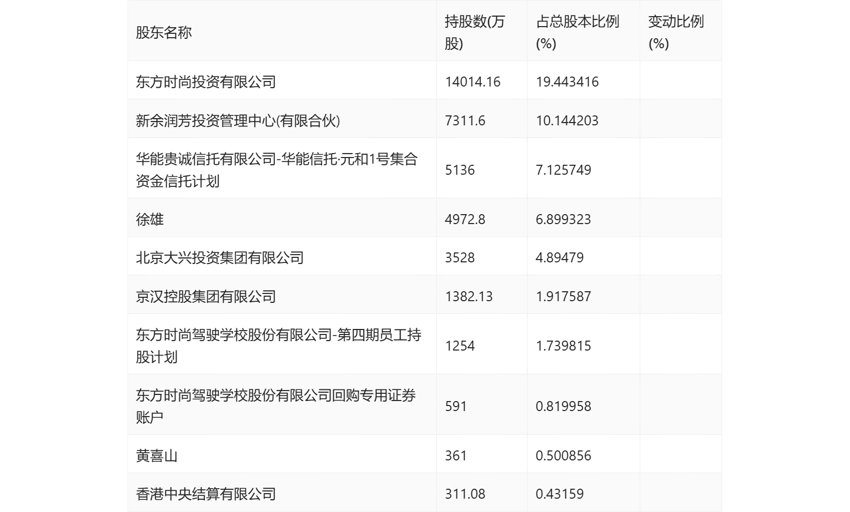This screenshot has height=512, width=850.
Task: Select 新余润芳投资管理中心(有限合伙) row name
Action: click(x=238, y=120)
